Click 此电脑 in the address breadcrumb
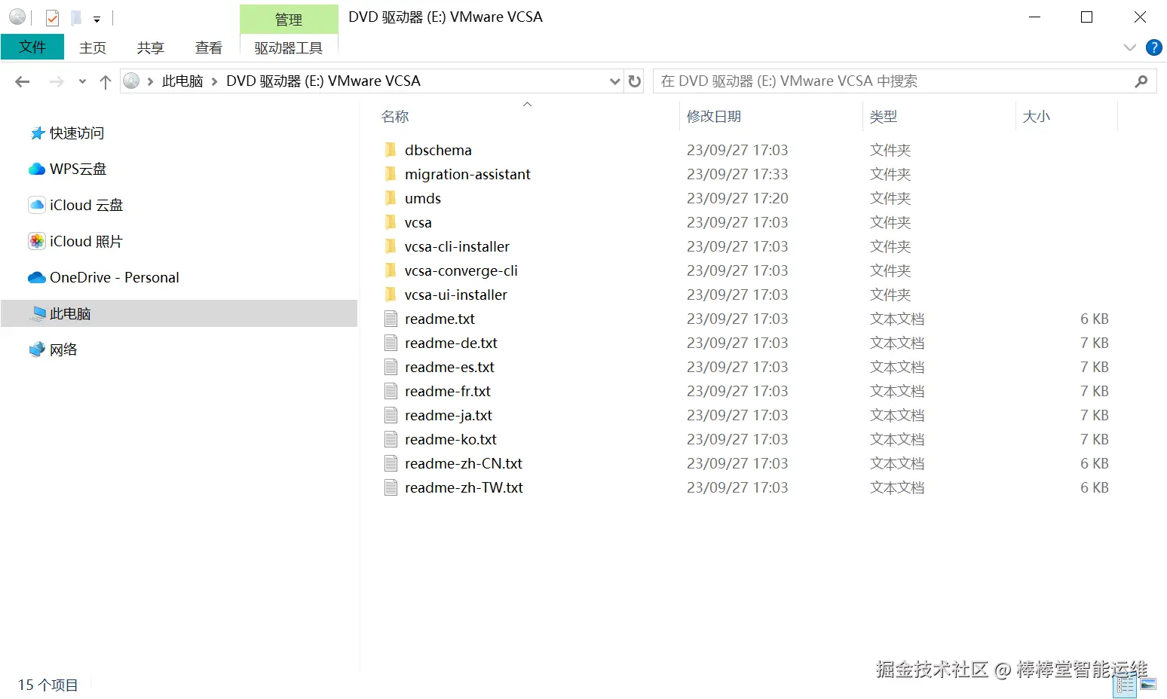This screenshot has height=699, width=1167. tap(182, 81)
